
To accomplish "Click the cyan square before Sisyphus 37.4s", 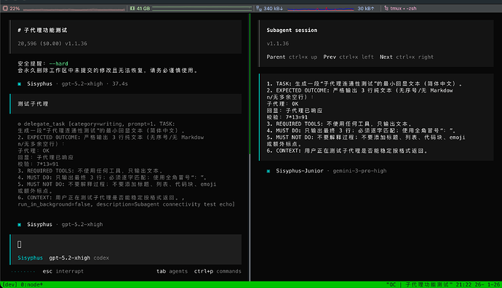I will [20, 84].
